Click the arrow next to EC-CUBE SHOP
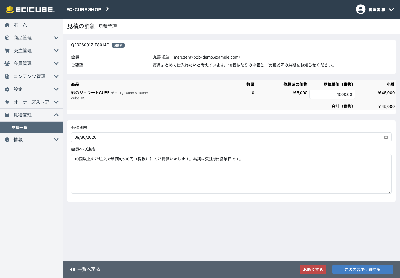Screen dimensions: 400x278 click(107, 9)
